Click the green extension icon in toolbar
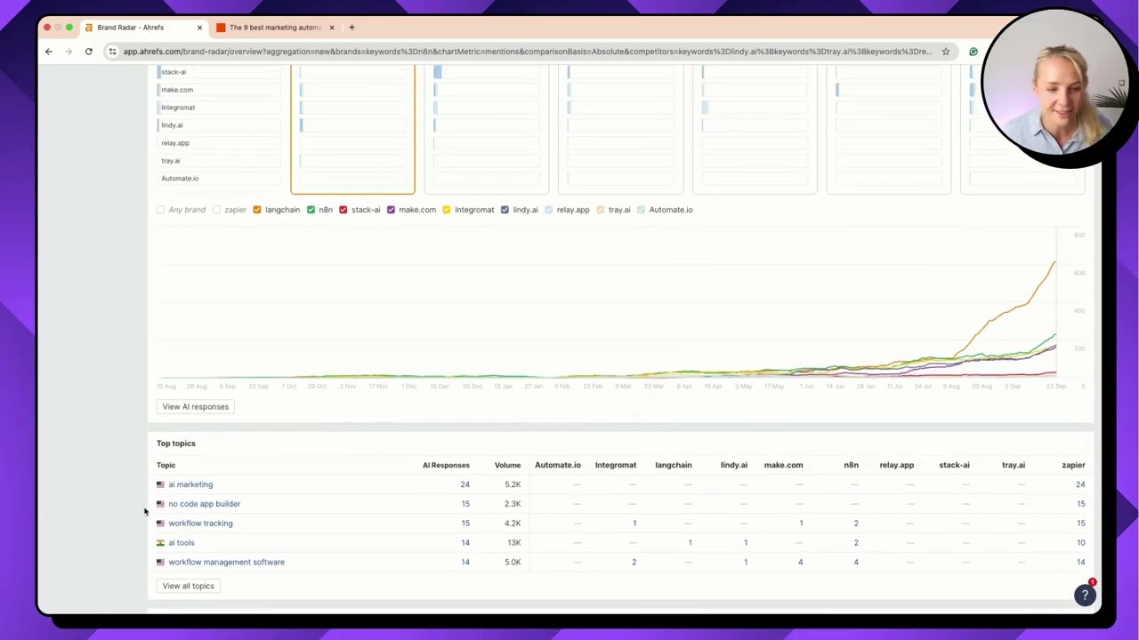The height and width of the screenshot is (640, 1139). coord(973,52)
